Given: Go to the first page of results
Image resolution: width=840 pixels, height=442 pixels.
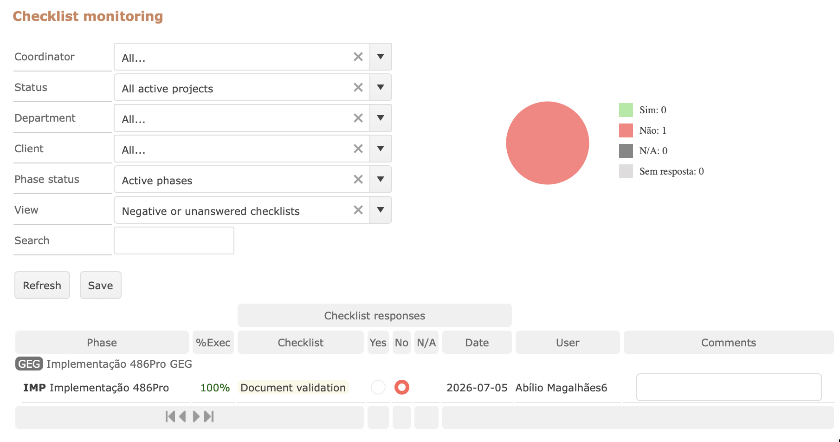Looking at the screenshot, I should 170,416.
